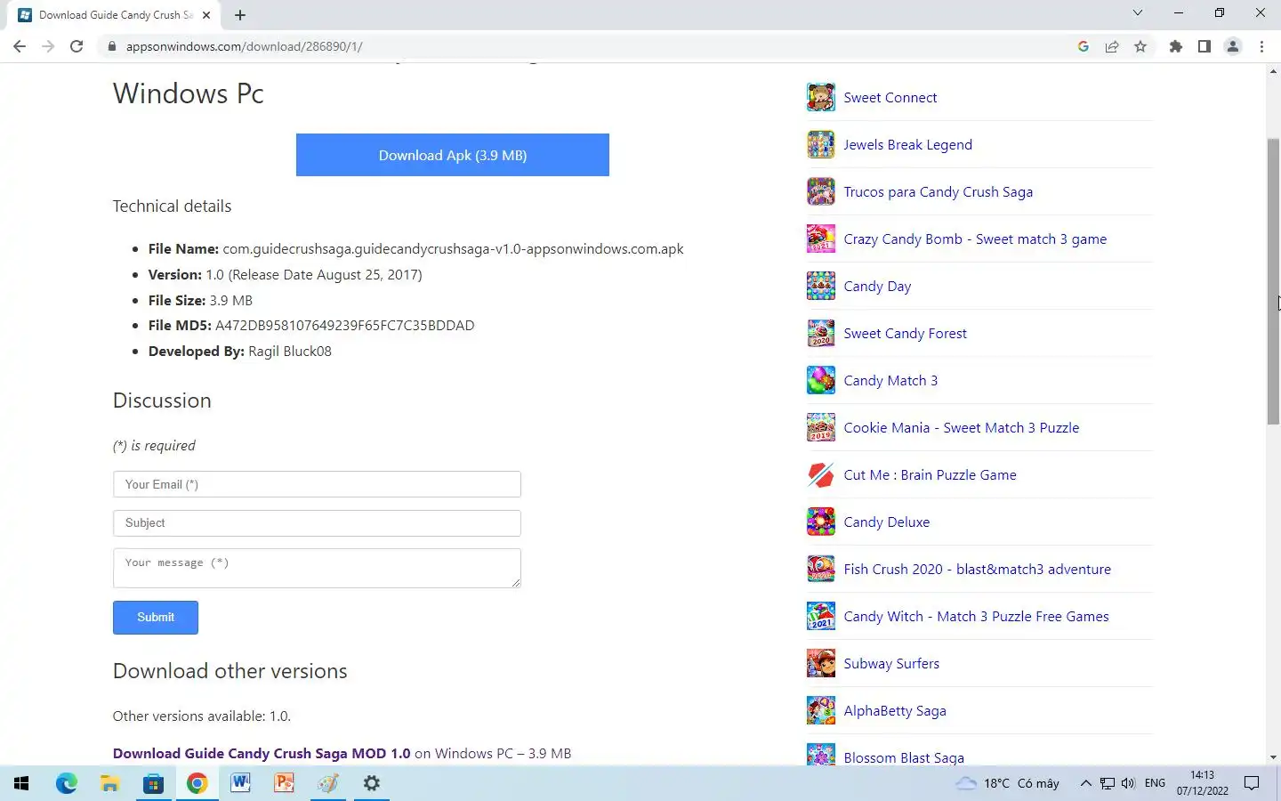The height and width of the screenshot is (801, 1281).
Task: Click the Crazy Candy Bomb app icon
Action: (x=820, y=239)
